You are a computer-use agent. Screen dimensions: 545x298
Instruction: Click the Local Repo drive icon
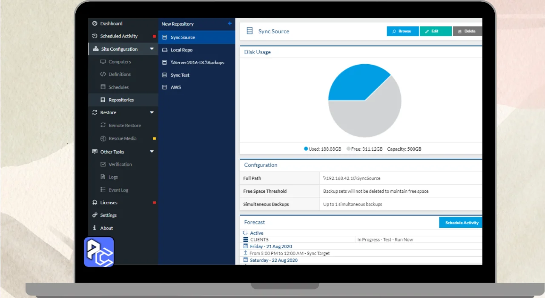[165, 50]
